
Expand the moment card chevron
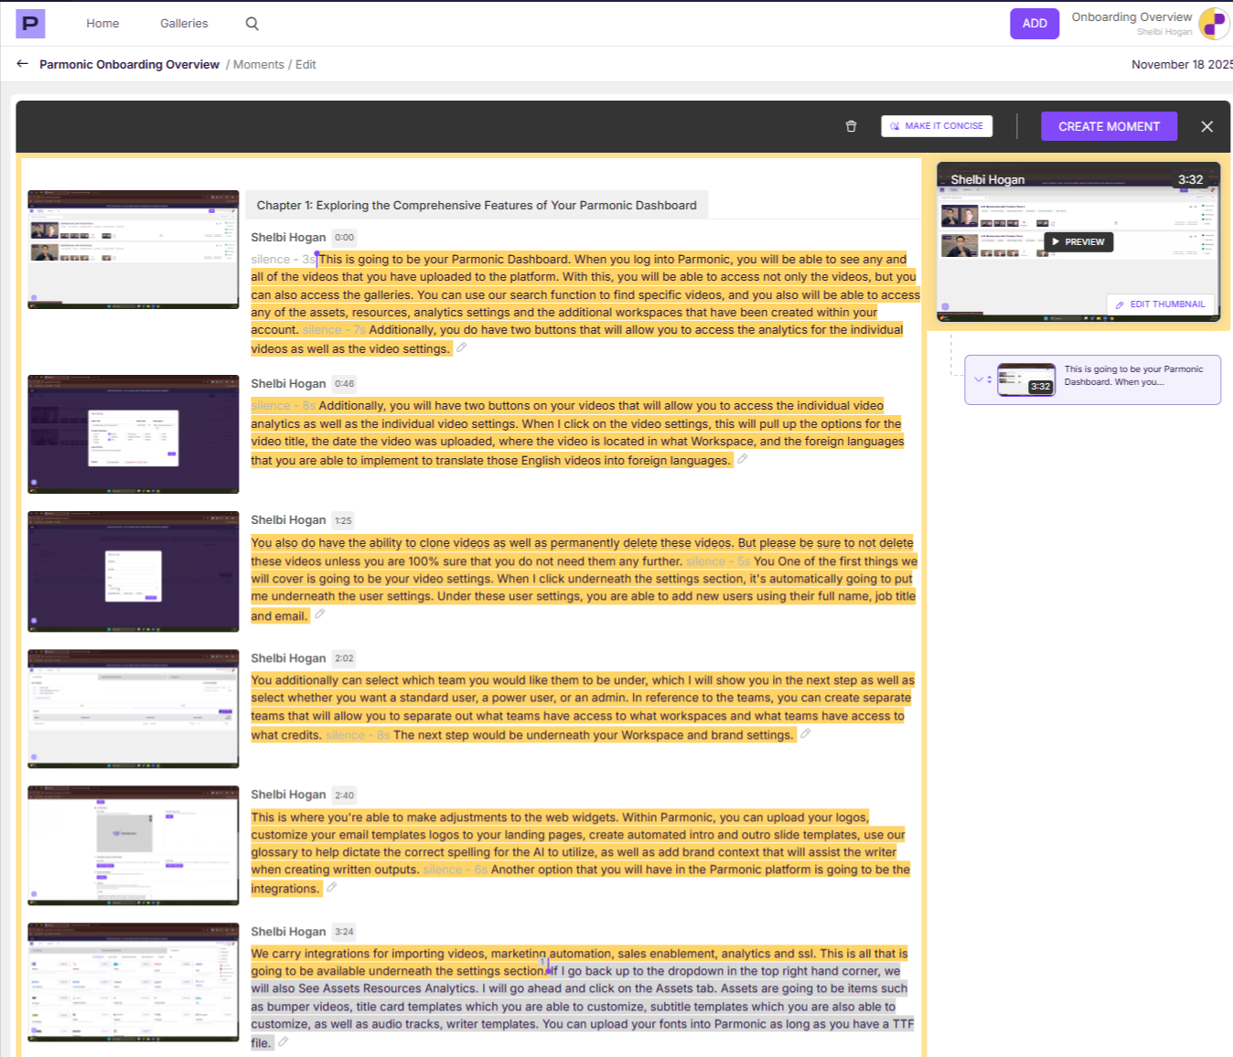coord(979,379)
